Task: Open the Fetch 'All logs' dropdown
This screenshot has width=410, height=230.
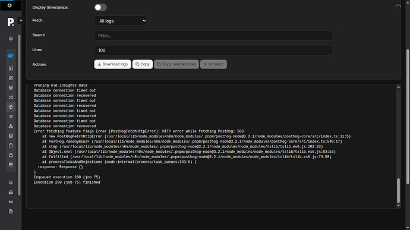Action: click(x=121, y=21)
